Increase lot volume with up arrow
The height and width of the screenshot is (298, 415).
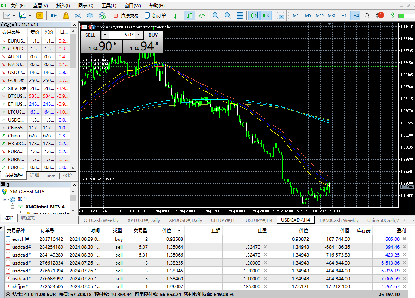coord(138,35)
